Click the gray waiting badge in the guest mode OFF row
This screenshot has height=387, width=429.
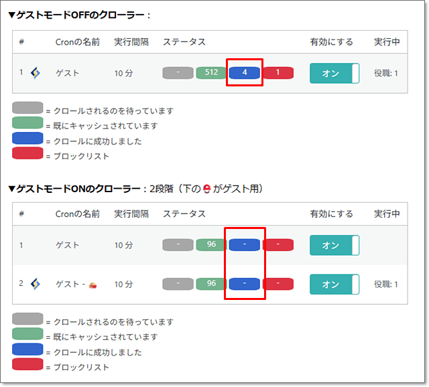coord(178,72)
